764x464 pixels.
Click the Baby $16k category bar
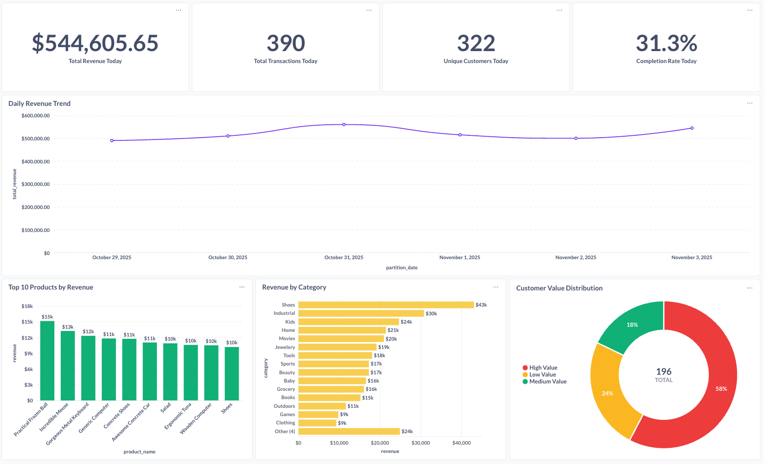(x=332, y=381)
